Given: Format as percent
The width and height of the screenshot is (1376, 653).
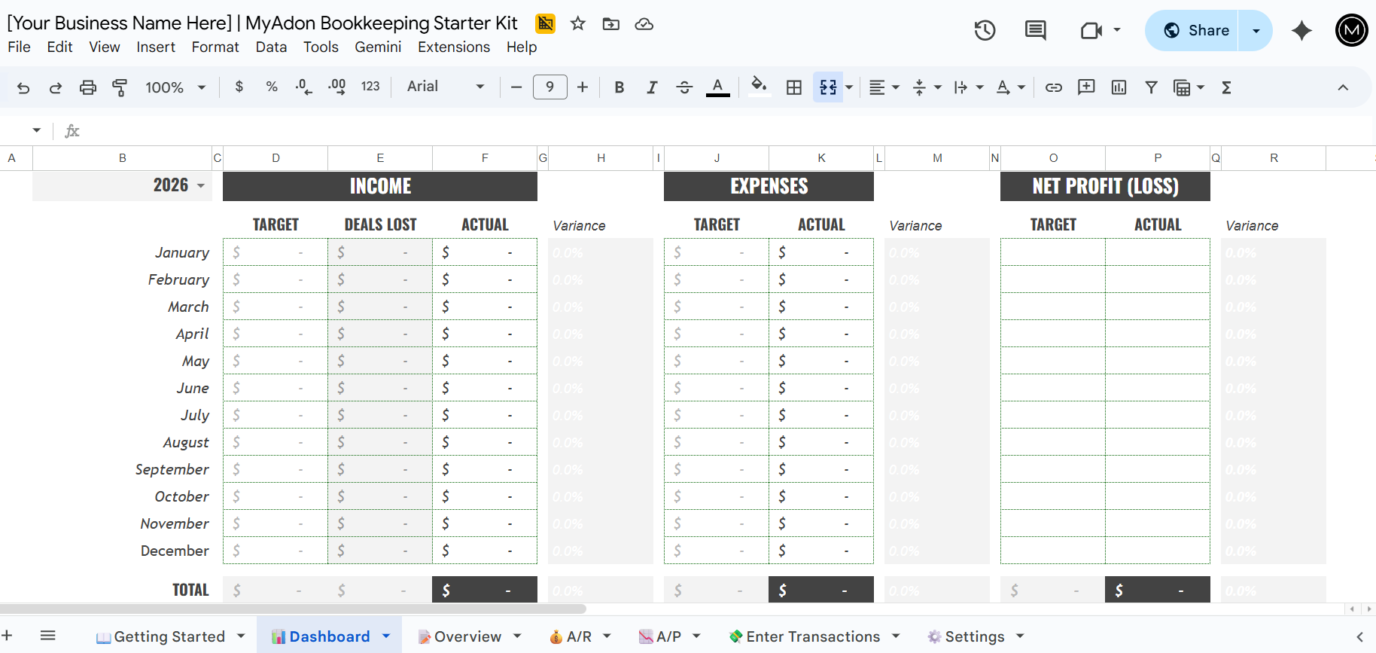Looking at the screenshot, I should tap(272, 87).
